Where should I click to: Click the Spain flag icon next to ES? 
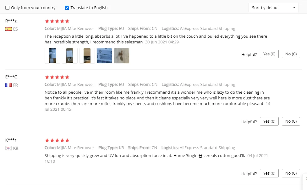8,29
